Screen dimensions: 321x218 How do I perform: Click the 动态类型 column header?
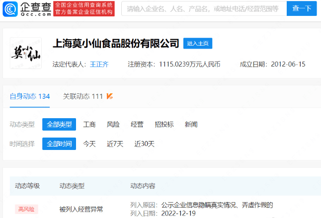pos(72,186)
